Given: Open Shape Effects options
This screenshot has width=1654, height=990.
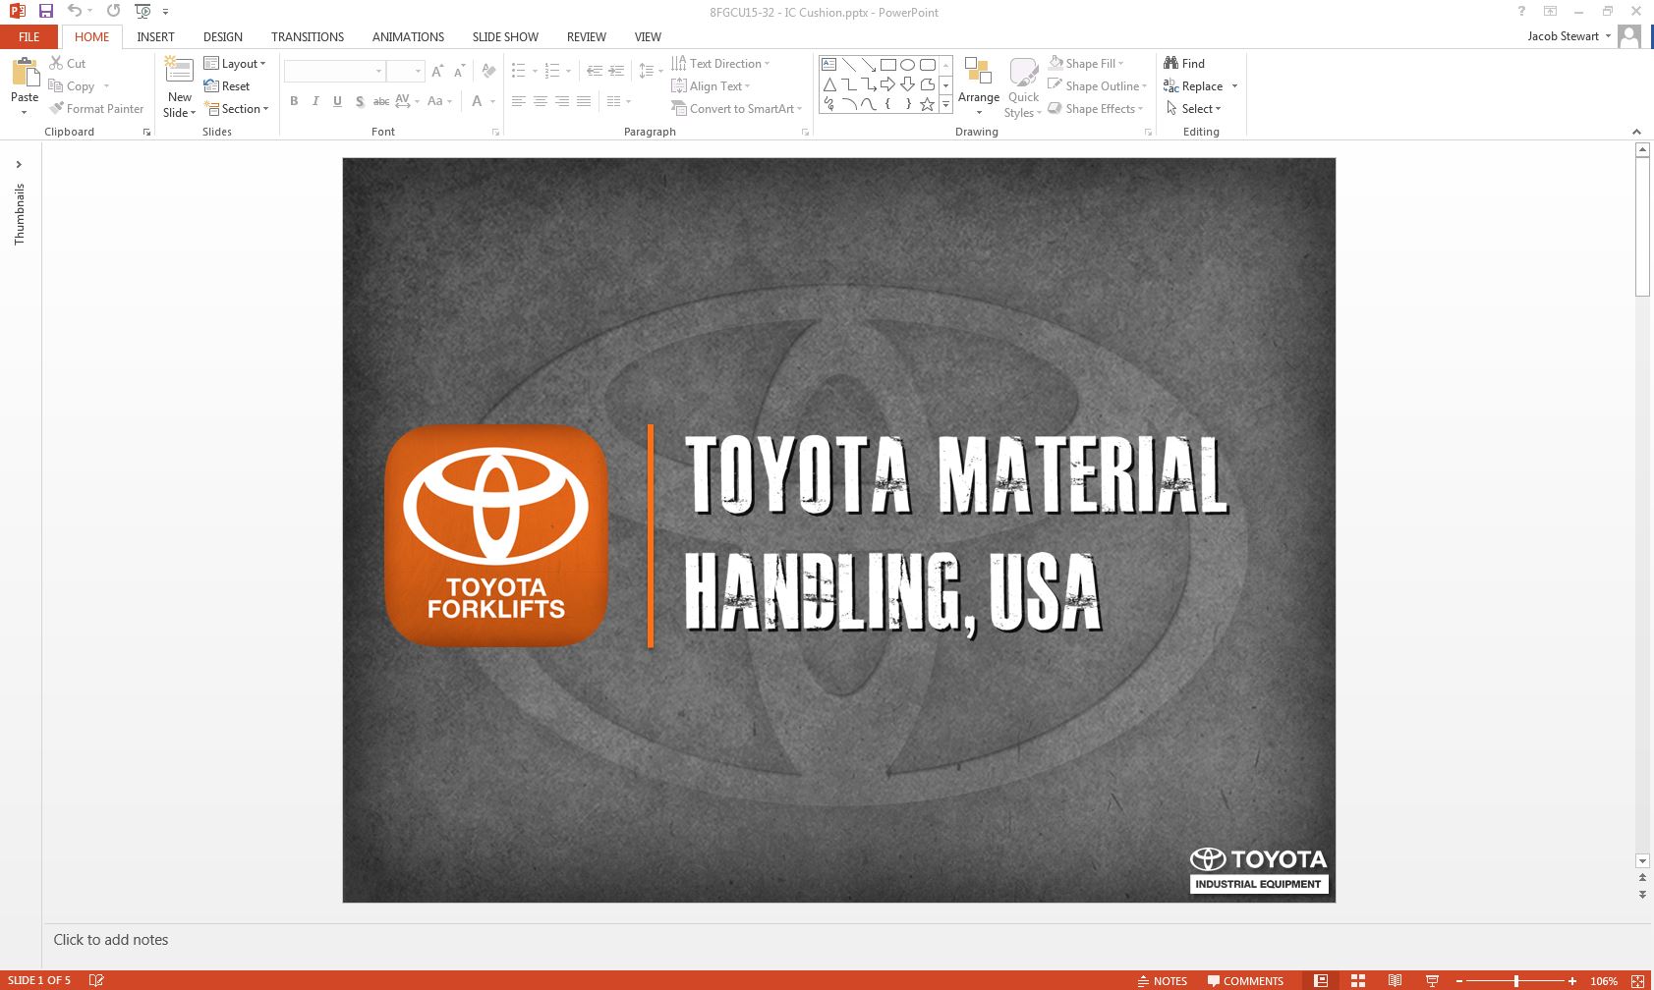Looking at the screenshot, I should point(1096,109).
